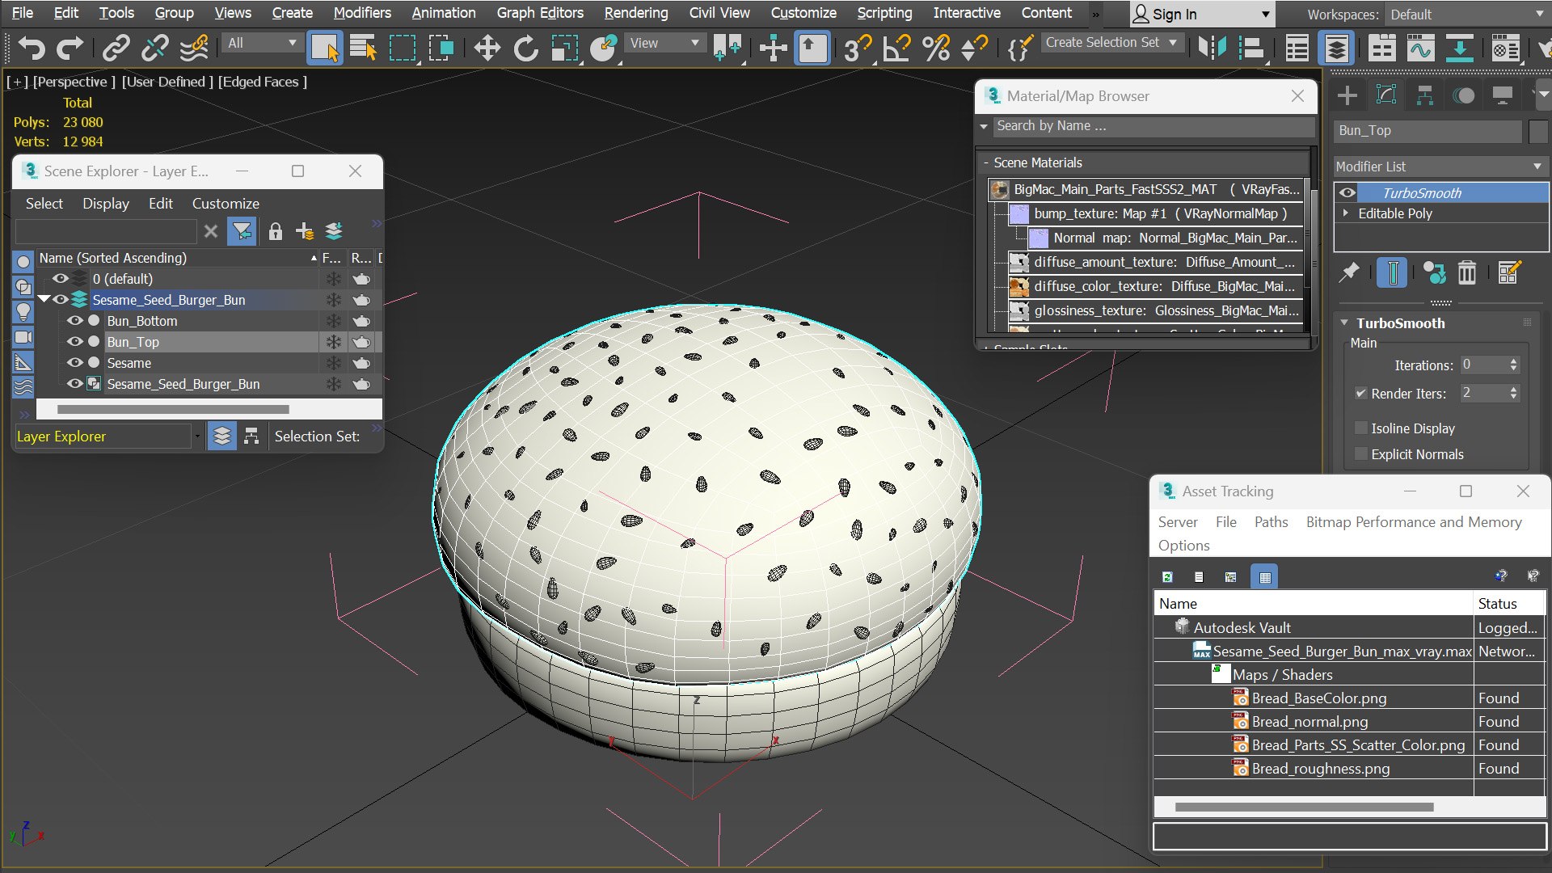Choose the Select Object tool
Viewport: 1552px width, 873px height.
(325, 48)
